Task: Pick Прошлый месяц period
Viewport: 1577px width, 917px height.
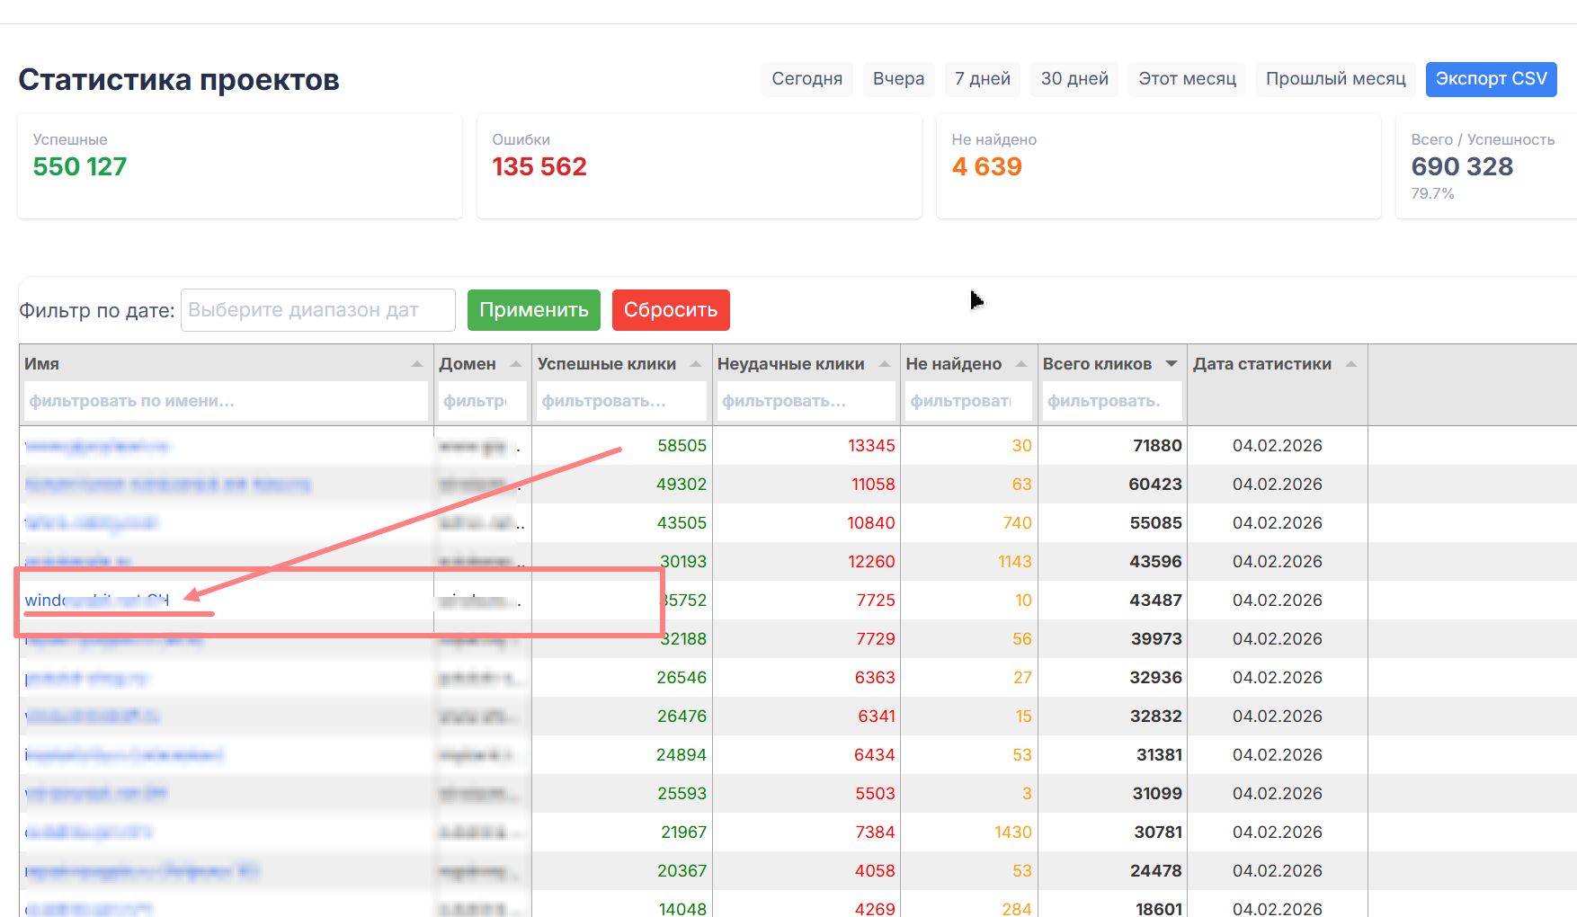Action: click(x=1335, y=79)
